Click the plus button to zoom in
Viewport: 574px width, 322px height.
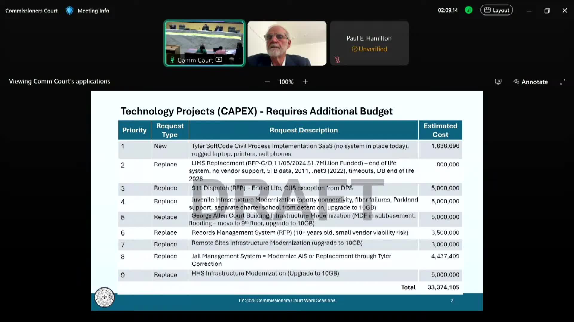tap(305, 81)
